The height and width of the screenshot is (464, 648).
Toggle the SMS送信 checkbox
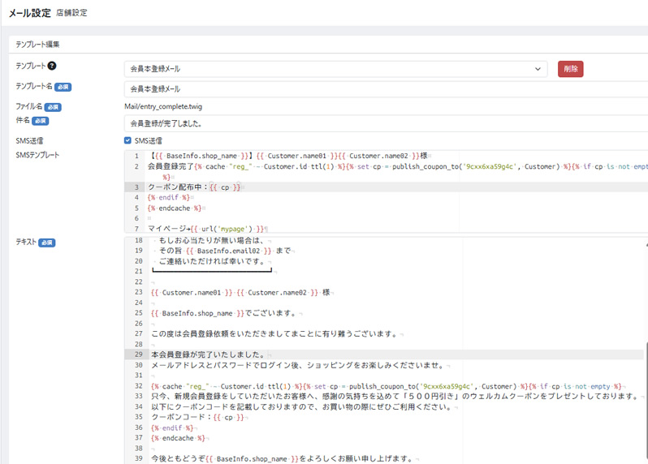click(x=127, y=140)
